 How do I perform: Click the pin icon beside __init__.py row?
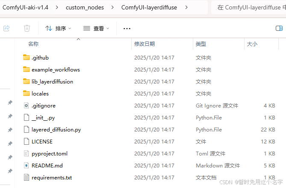(x=10, y=116)
